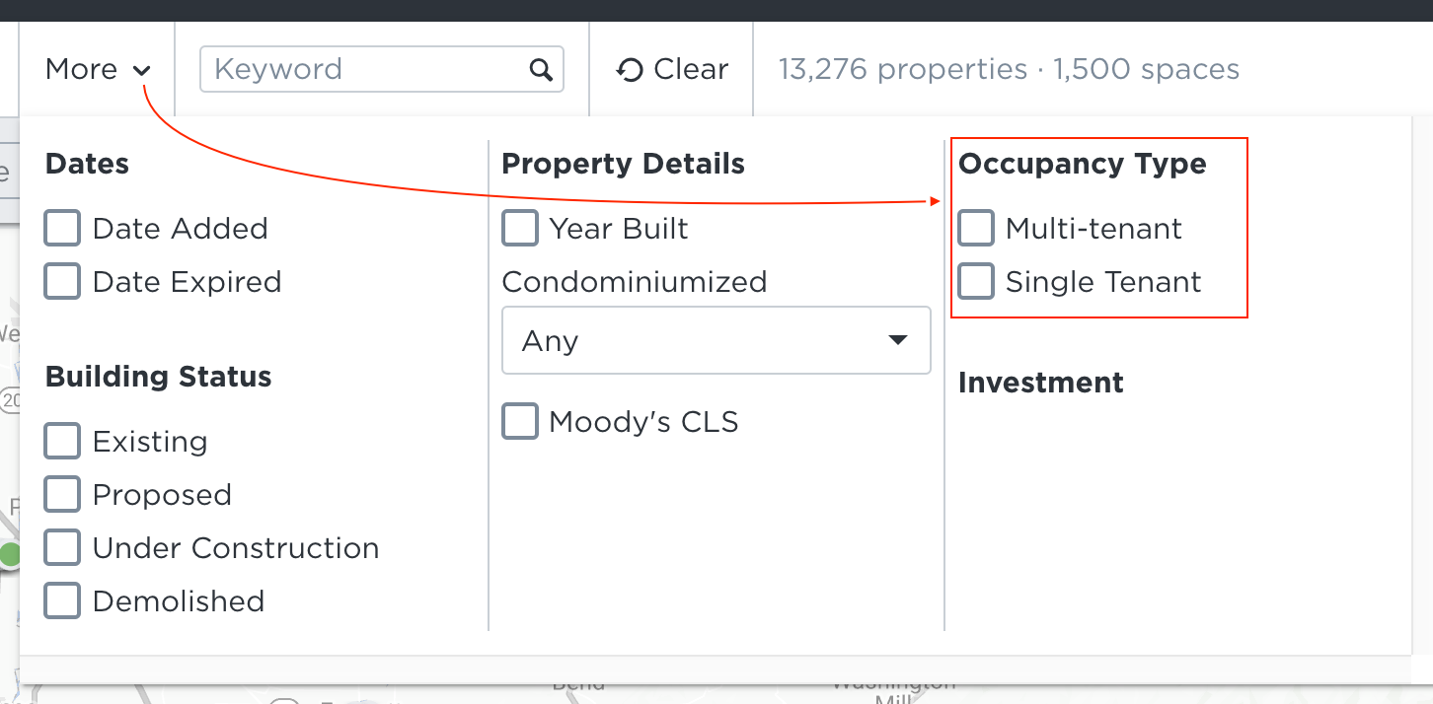Enable the Year Built checkbox
Image resolution: width=1433 pixels, height=704 pixels.
click(520, 229)
